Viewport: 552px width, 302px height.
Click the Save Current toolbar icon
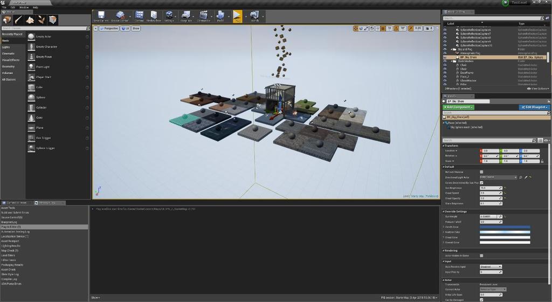[101, 15]
